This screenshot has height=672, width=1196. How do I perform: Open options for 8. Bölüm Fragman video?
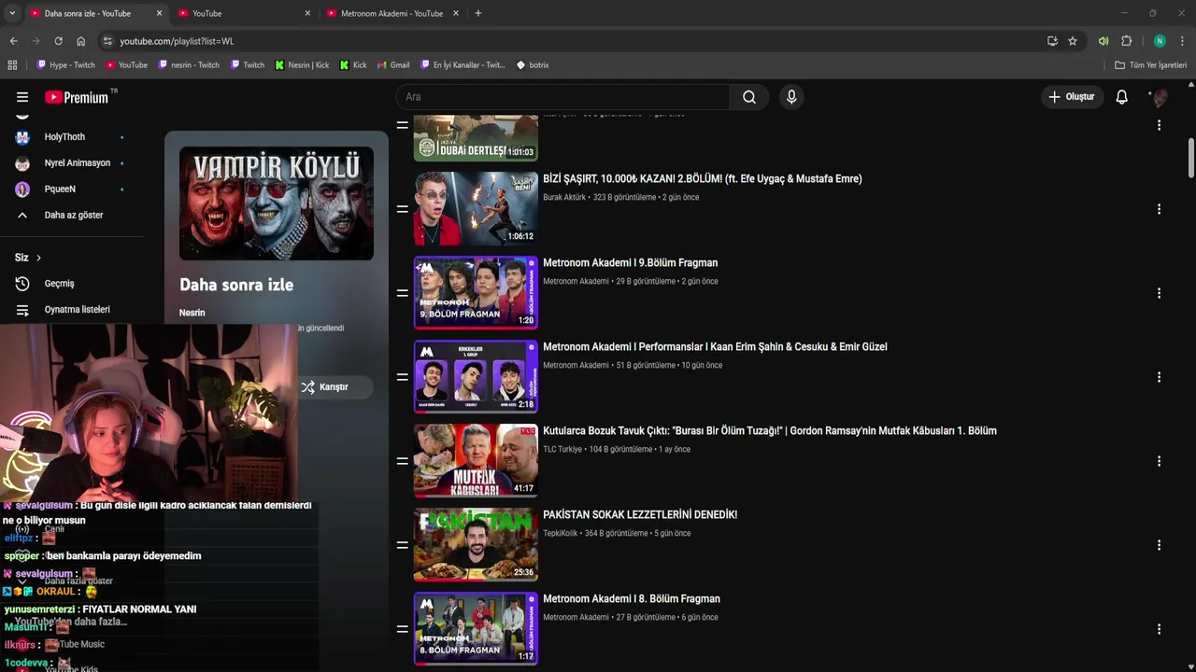point(1159,629)
